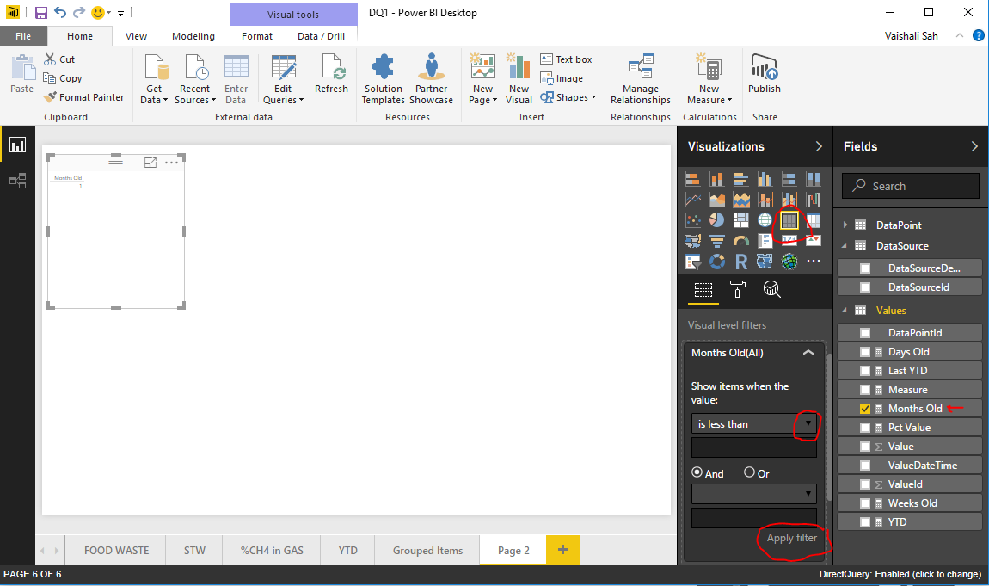Image resolution: width=989 pixels, height=586 pixels.
Task: Collapse the Fields pane
Action: (974, 146)
